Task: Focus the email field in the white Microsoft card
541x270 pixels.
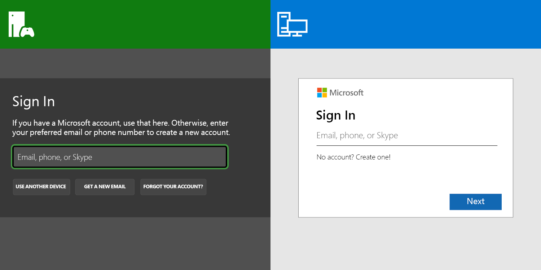Action: coord(406,136)
